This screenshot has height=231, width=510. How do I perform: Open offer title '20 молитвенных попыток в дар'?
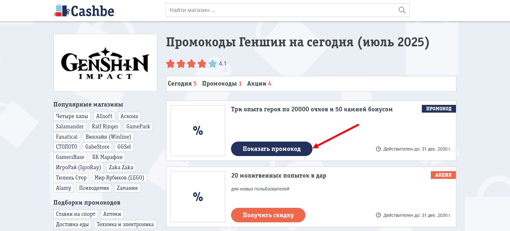click(279, 176)
